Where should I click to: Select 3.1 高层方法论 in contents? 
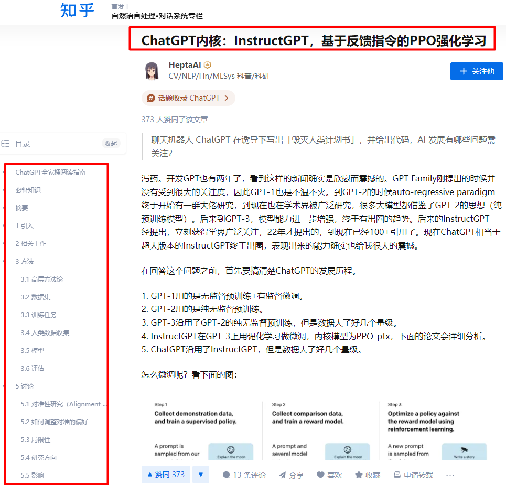point(42,279)
